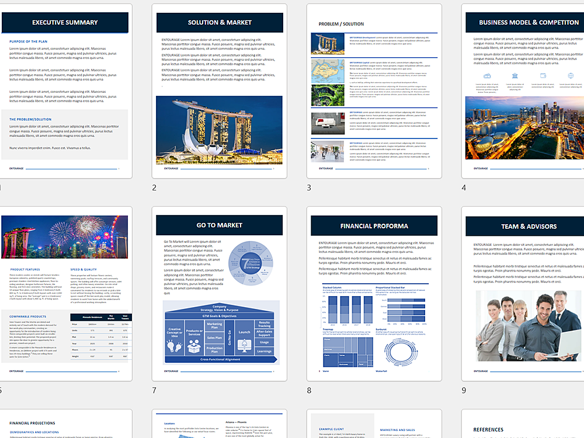Click the circular GTM strategy diagram
The width and height of the screenshot is (584, 438).
click(251, 264)
